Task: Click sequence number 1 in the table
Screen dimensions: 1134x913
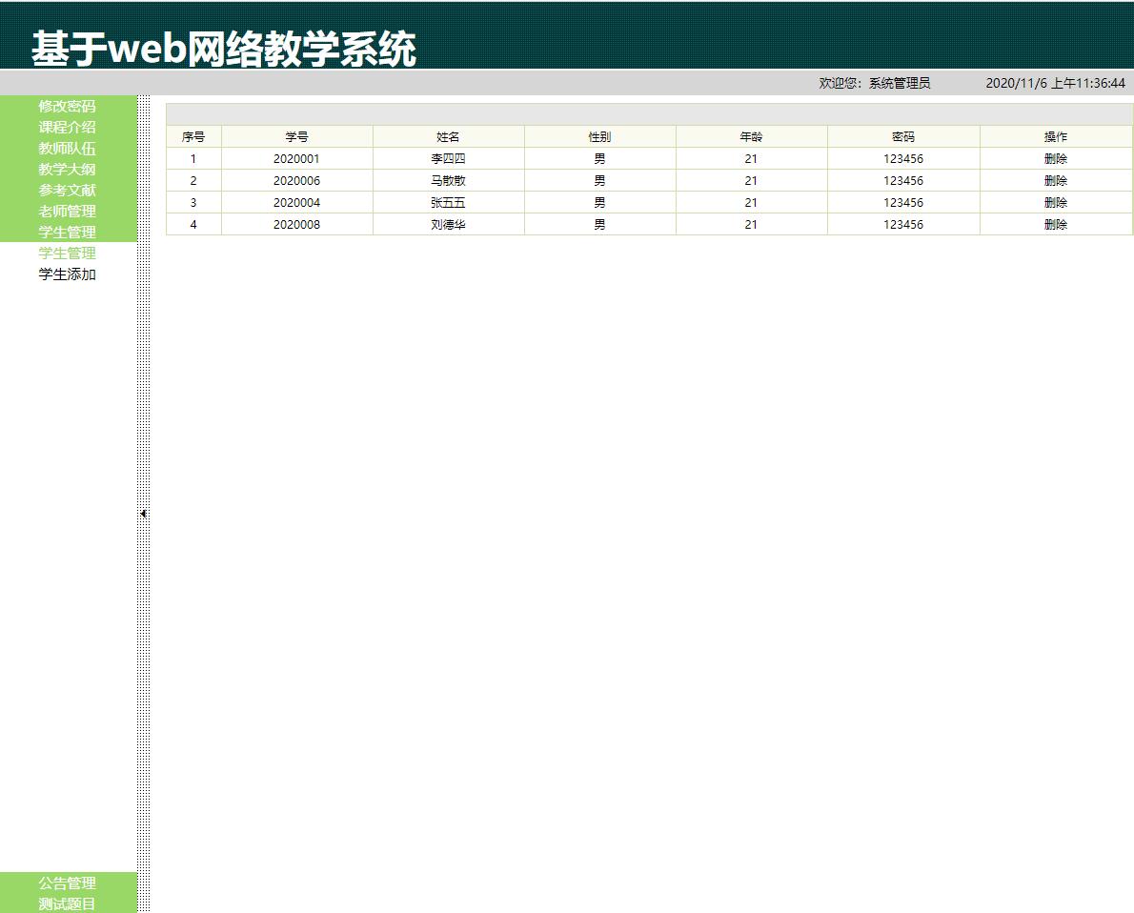Action: pyautogui.click(x=193, y=158)
